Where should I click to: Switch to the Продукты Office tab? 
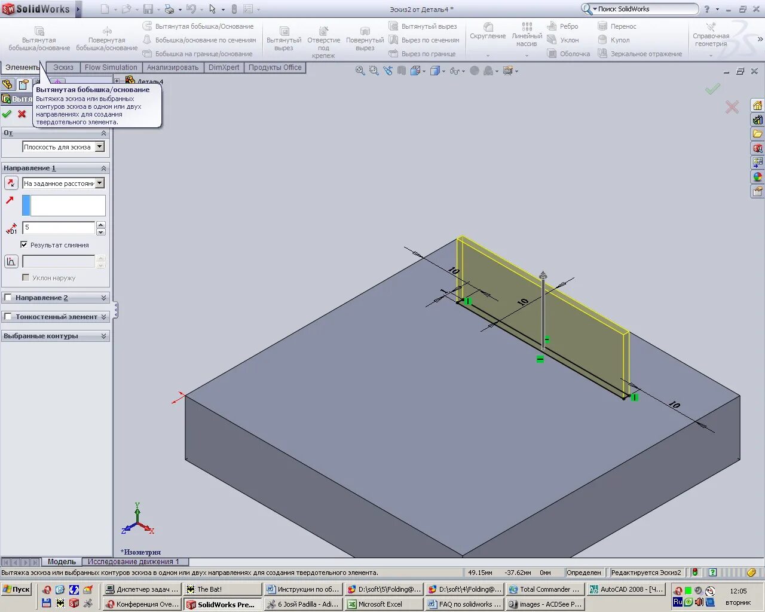point(275,68)
